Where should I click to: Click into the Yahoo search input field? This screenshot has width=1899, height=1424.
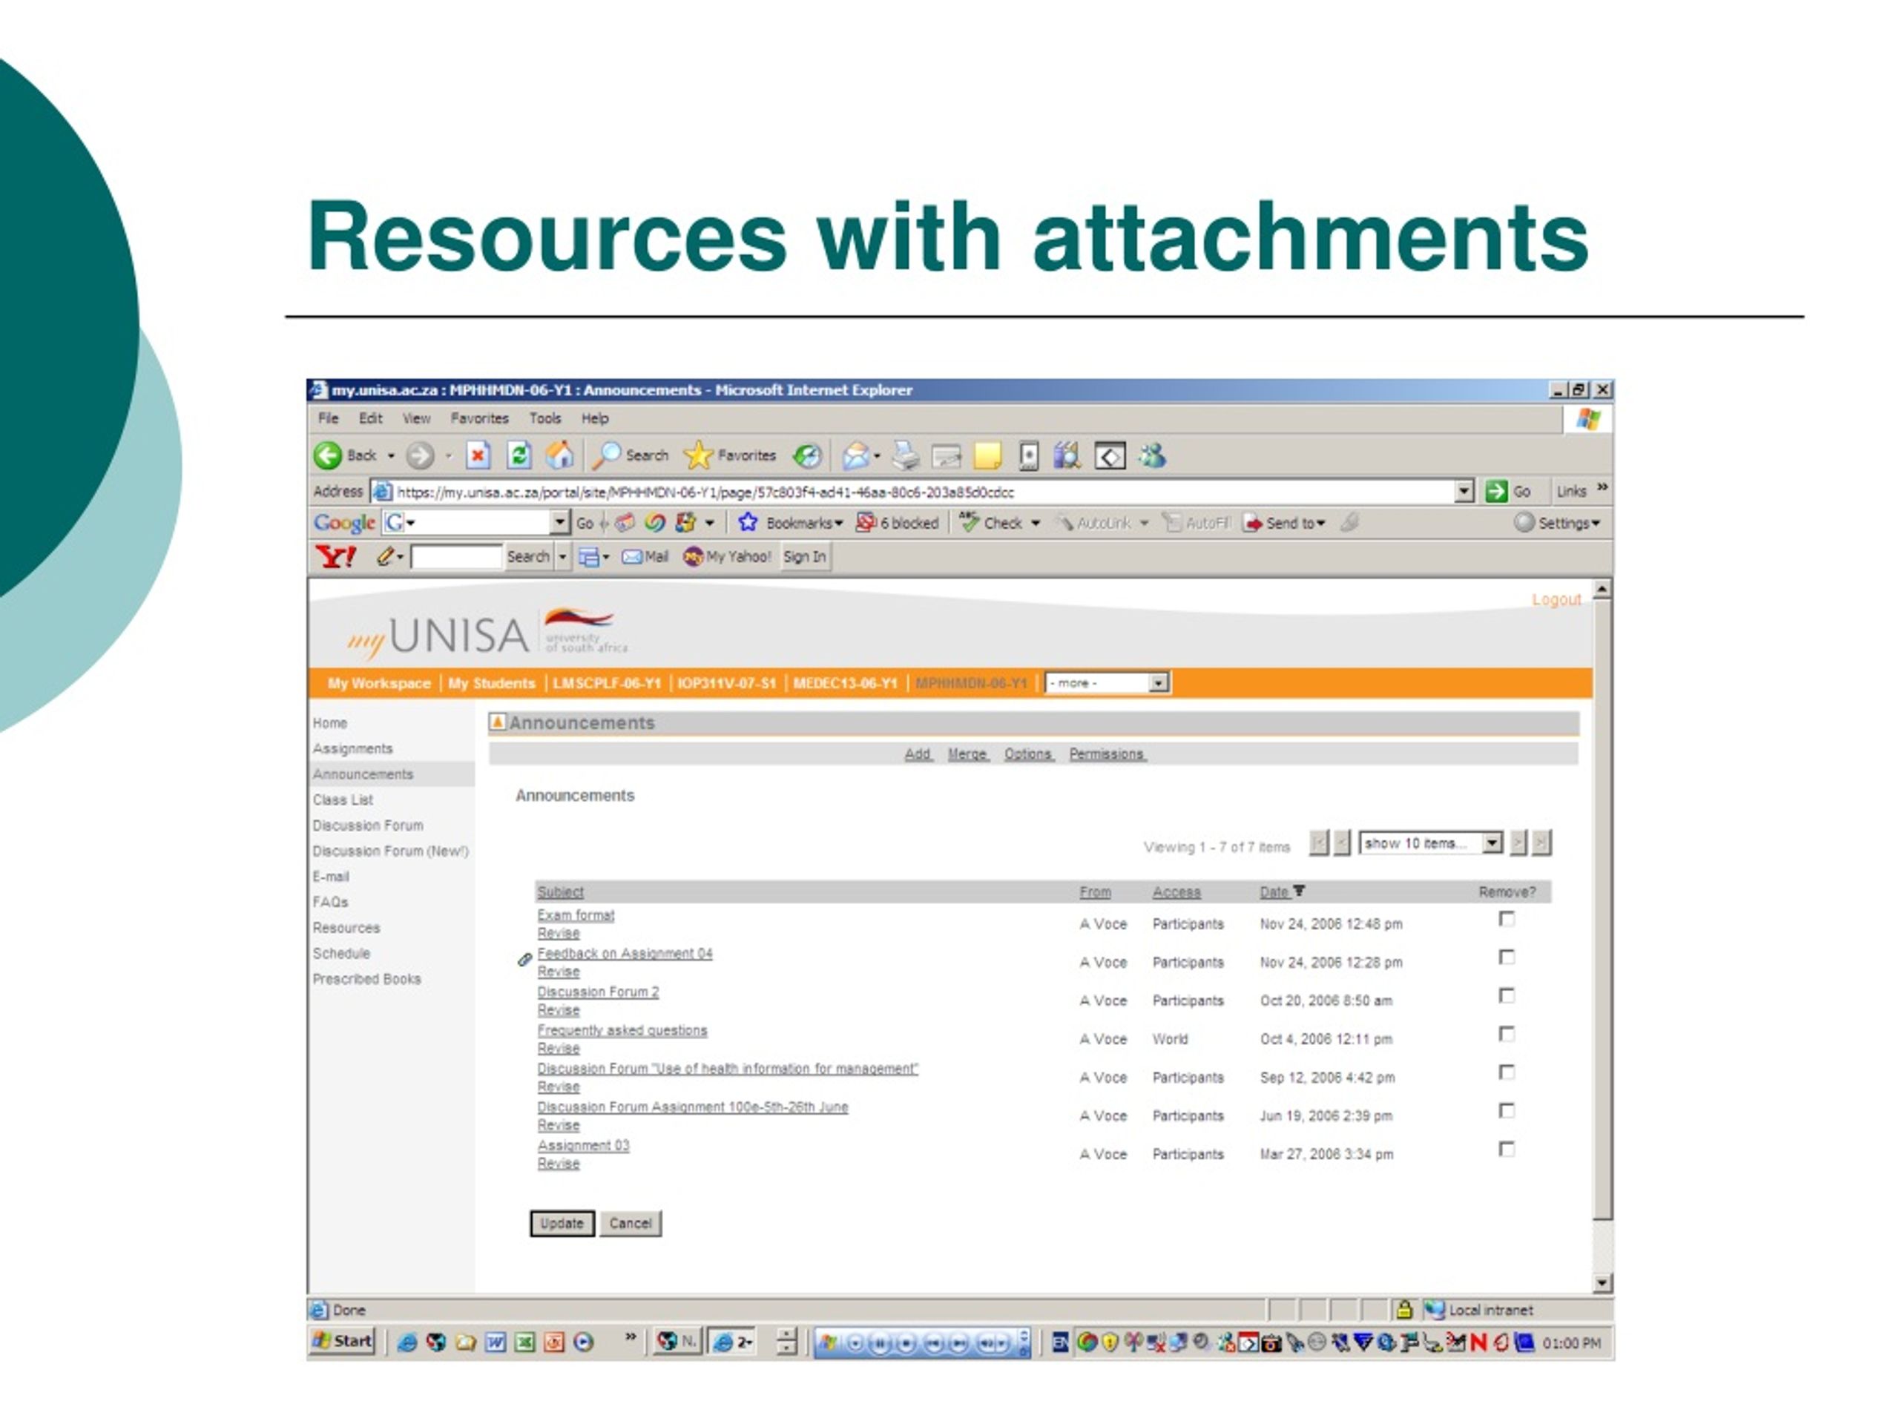point(456,557)
